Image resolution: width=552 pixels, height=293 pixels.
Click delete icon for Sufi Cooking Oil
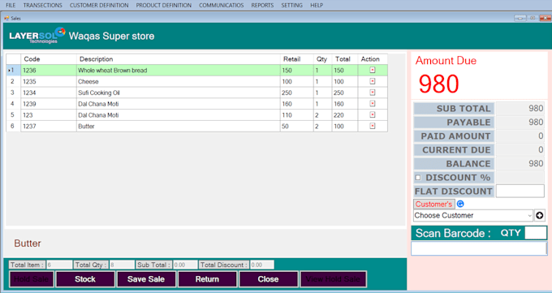point(372,93)
